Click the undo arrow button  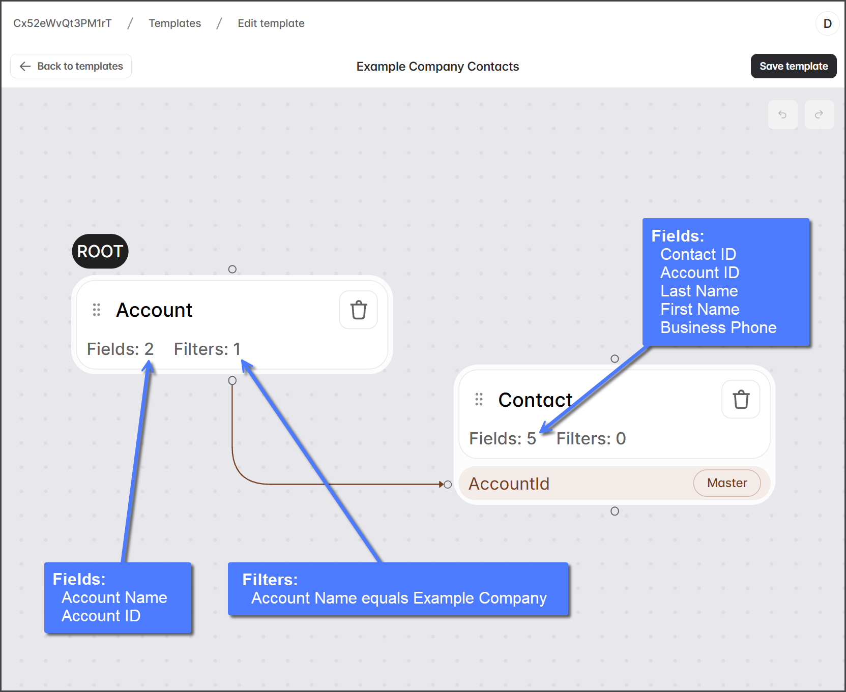tap(782, 115)
